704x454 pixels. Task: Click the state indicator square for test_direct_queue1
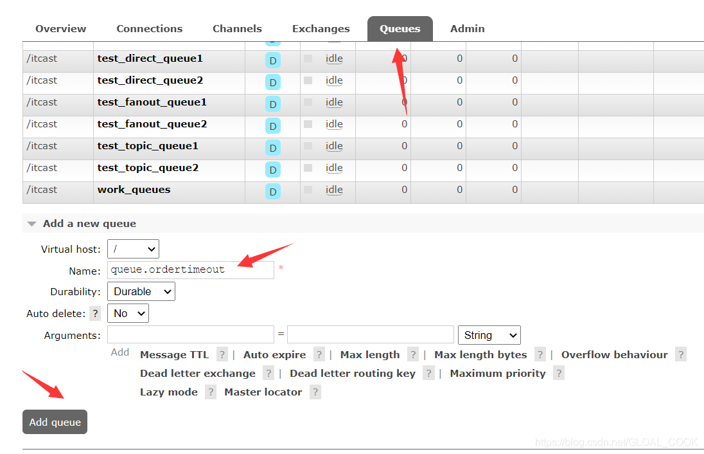(x=308, y=59)
